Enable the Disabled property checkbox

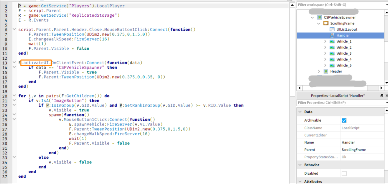coord(344,173)
